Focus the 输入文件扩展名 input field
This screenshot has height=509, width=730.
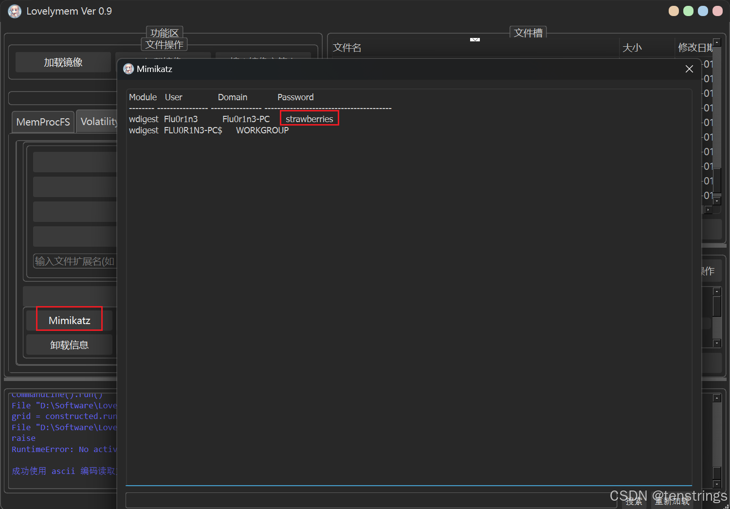pyautogui.click(x=75, y=261)
